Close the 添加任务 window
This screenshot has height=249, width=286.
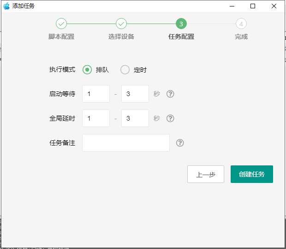[274, 6]
